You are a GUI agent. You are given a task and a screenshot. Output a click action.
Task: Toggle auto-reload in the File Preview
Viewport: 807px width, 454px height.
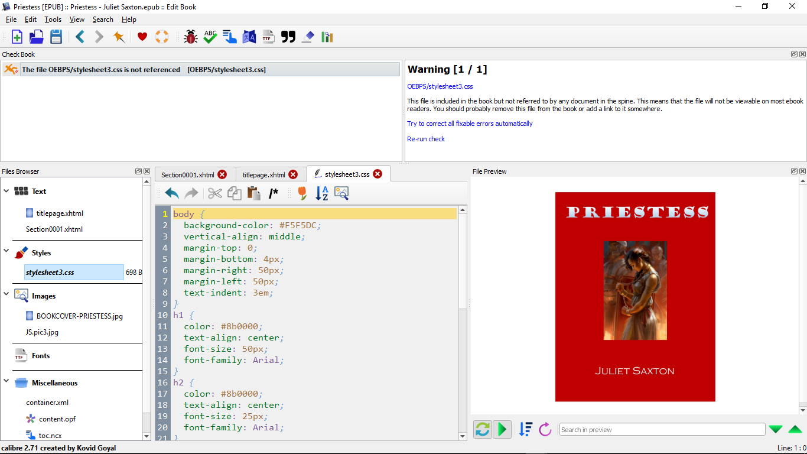click(483, 429)
